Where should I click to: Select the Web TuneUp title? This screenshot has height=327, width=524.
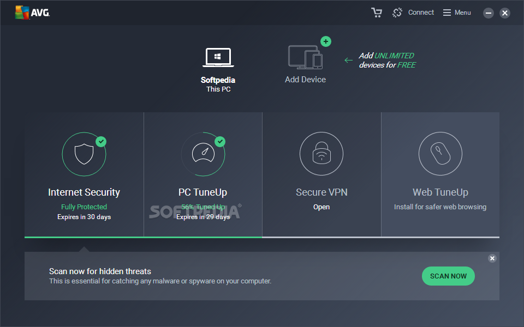(440, 192)
